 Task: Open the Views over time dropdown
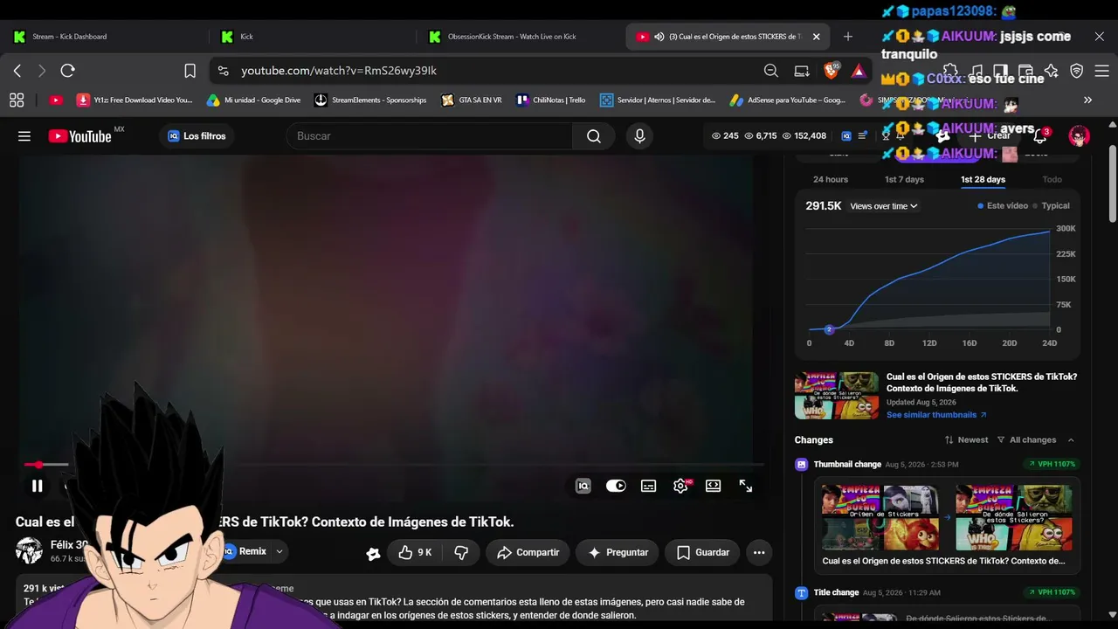[884, 206]
